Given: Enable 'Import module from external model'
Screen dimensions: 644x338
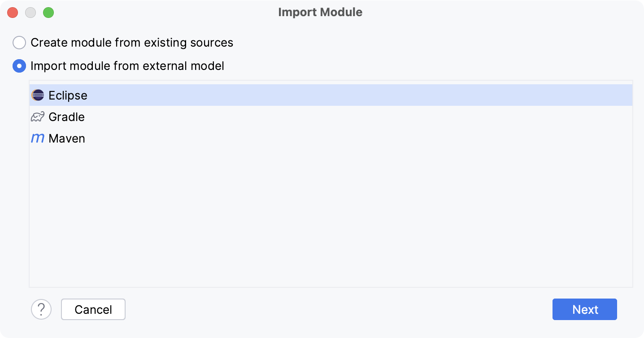Looking at the screenshot, I should (19, 66).
